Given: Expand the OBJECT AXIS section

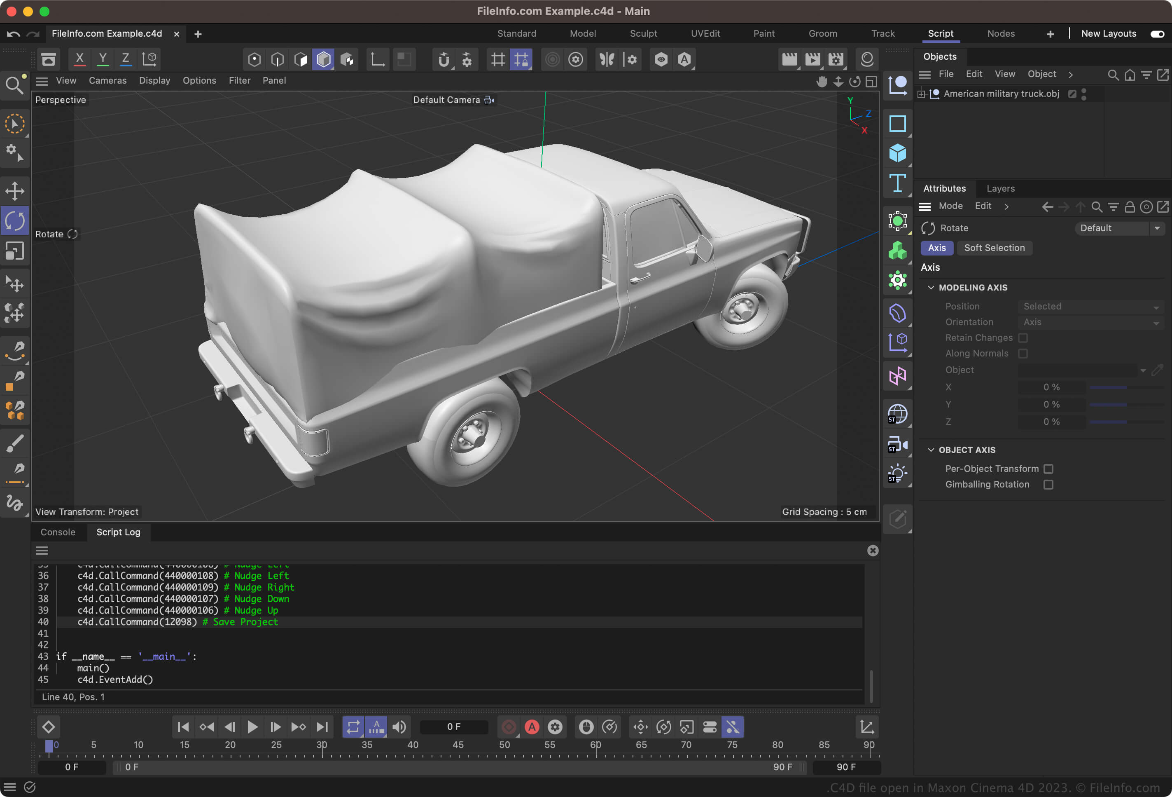Looking at the screenshot, I should (x=930, y=449).
